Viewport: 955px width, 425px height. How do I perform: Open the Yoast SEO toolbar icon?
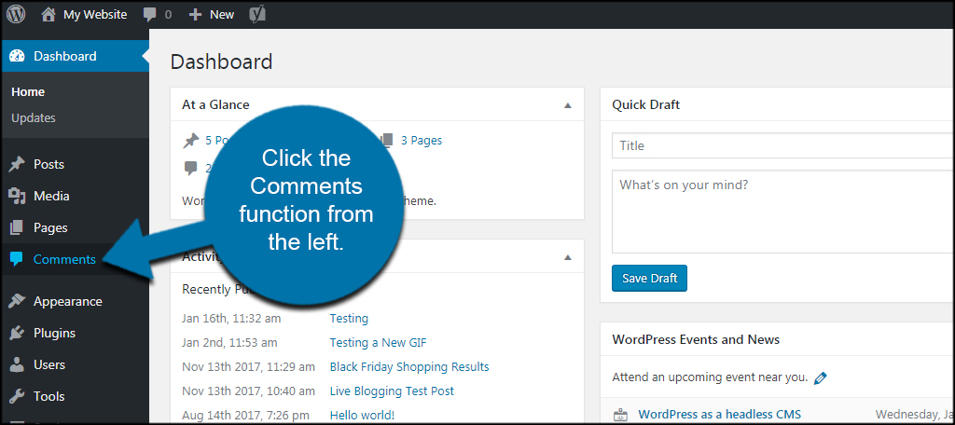click(257, 15)
